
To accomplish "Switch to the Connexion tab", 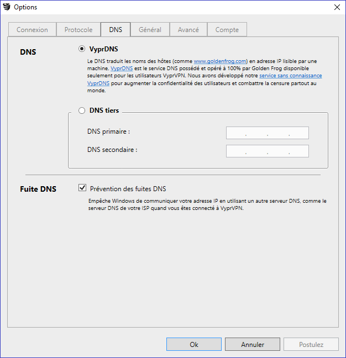I will pos(32,29).
